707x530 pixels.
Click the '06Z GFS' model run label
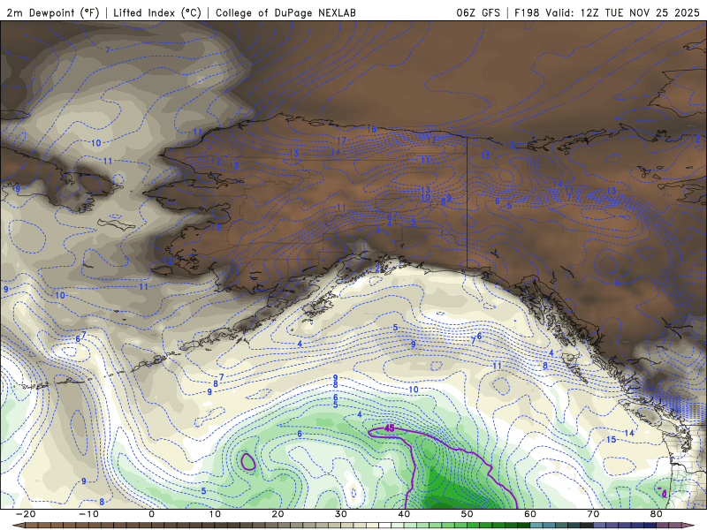[x=478, y=12]
